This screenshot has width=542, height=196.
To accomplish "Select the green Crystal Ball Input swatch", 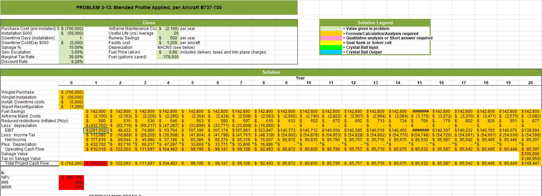I will click(x=331, y=47).
